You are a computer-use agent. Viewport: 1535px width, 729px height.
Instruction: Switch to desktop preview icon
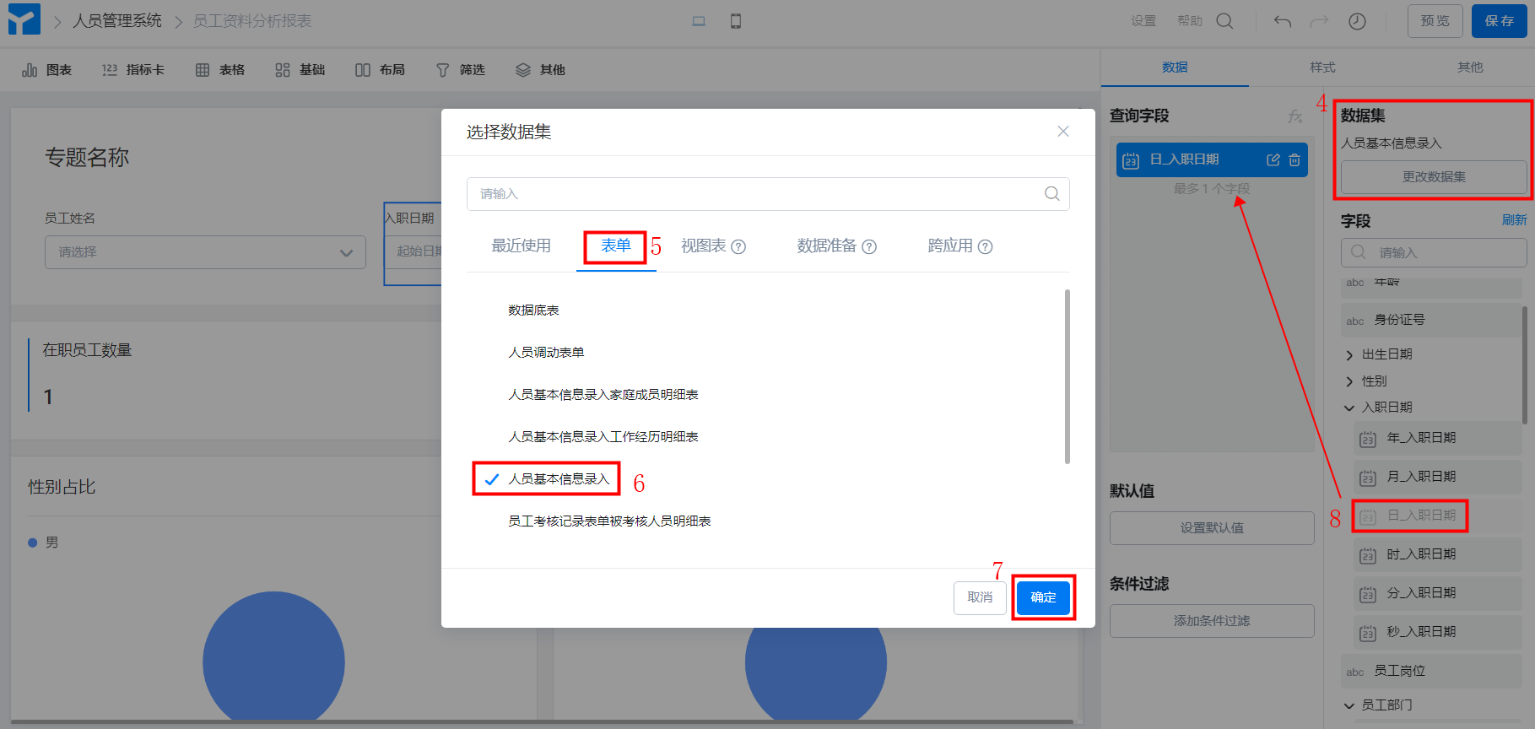pos(699,21)
